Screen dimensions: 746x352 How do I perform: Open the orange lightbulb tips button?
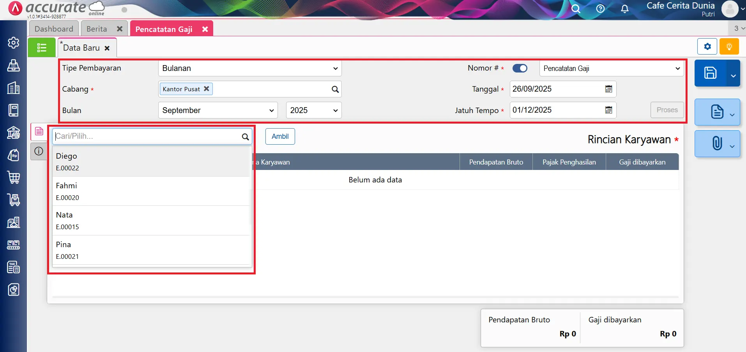pos(729,47)
